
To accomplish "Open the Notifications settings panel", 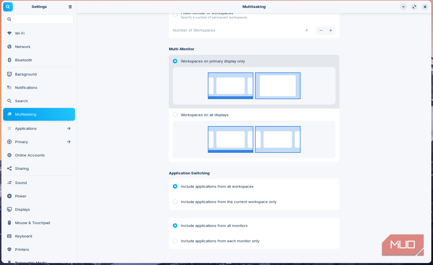I will 26,87.
